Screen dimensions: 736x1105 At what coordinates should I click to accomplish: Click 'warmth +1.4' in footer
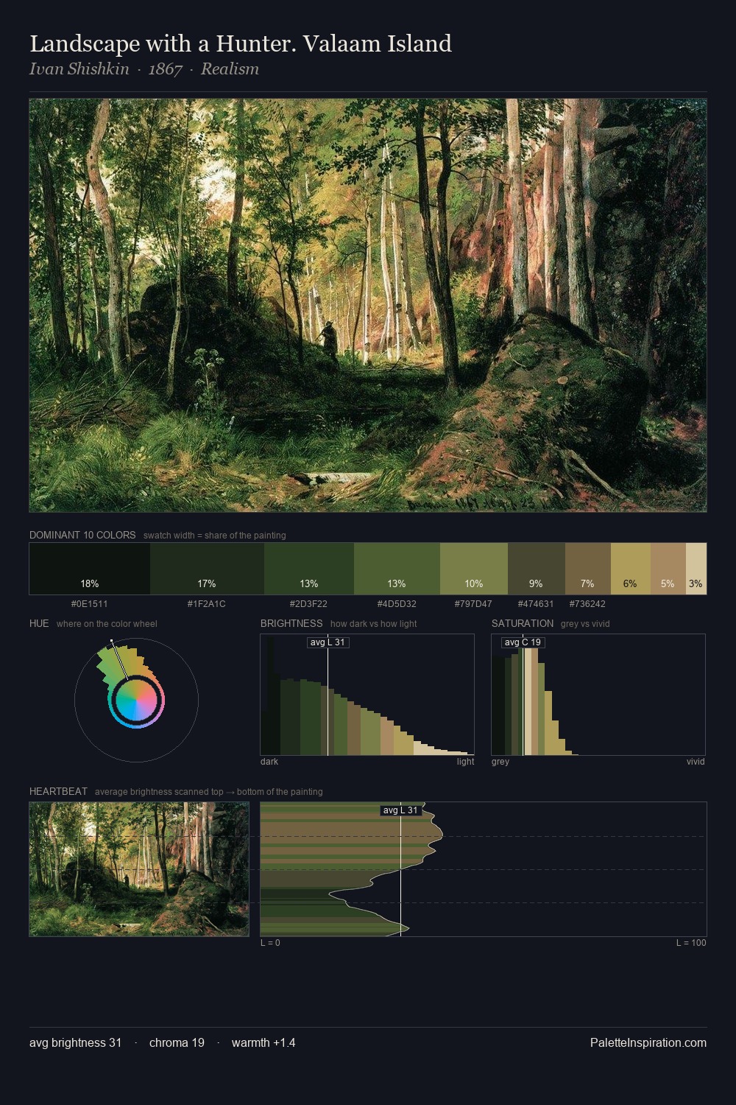click(263, 1043)
